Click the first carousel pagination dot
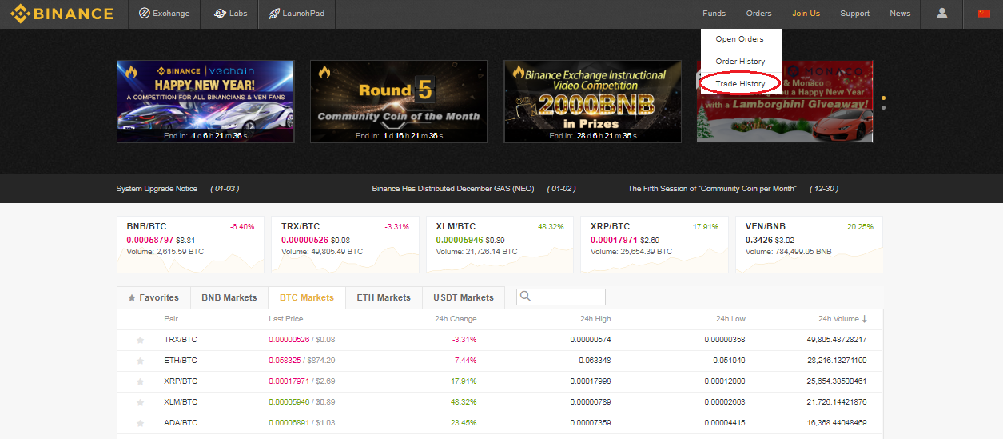 tap(883, 98)
